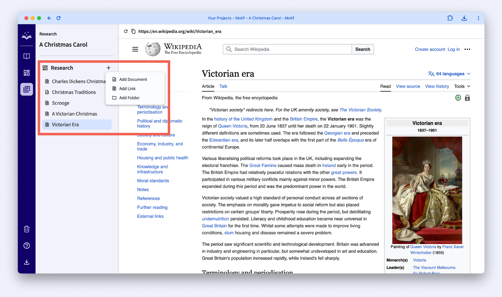Open the trash icon in sidebar
502x297 pixels.
(x=27, y=229)
